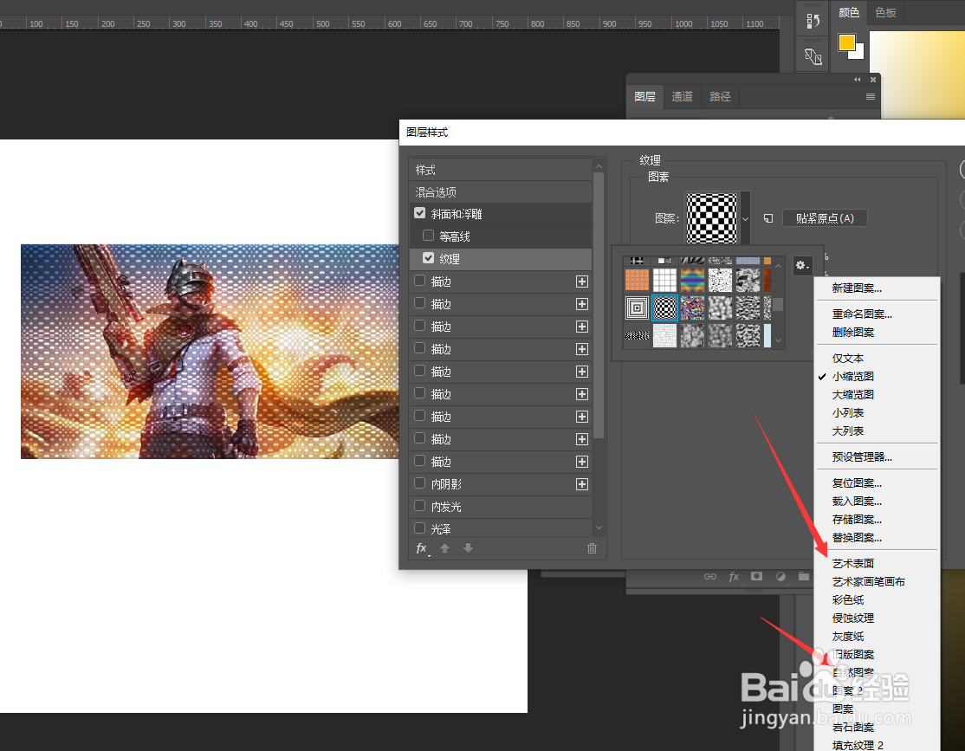Screen dimensions: 965x751
Task: Choose 新建图案... from the menu
Action: click(857, 288)
